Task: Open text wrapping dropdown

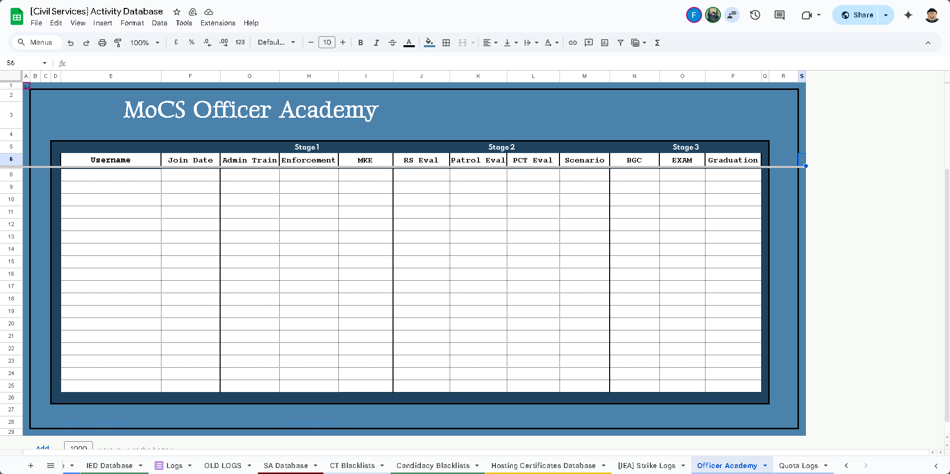Action: pos(531,43)
